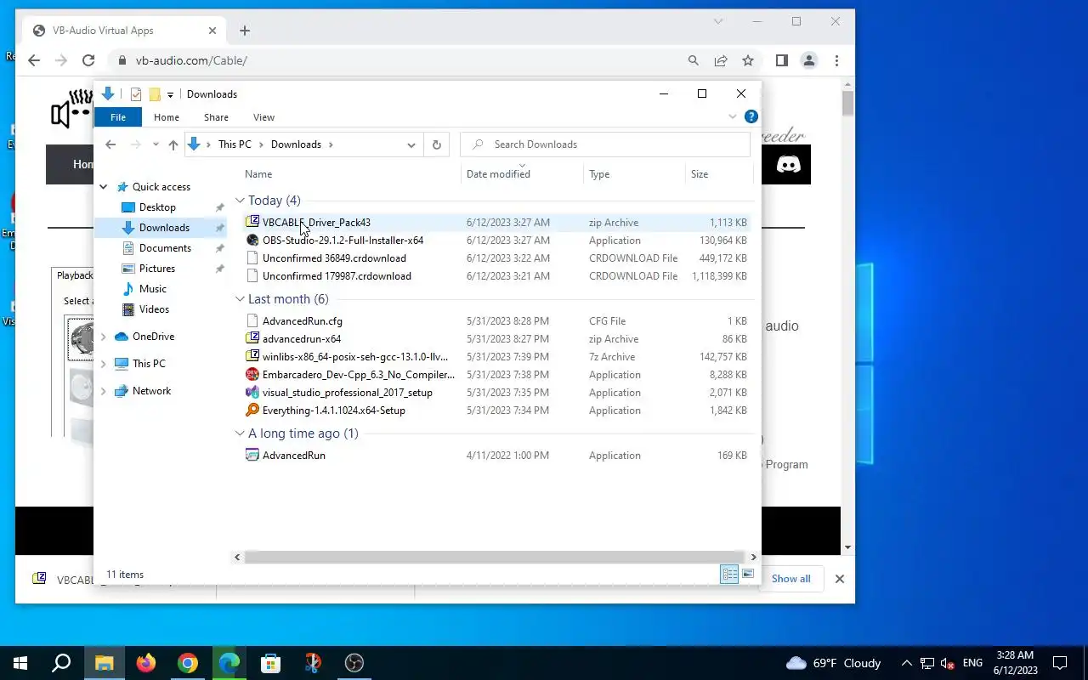Select the visual_studio_professional_2017_setup icon

tap(252, 392)
